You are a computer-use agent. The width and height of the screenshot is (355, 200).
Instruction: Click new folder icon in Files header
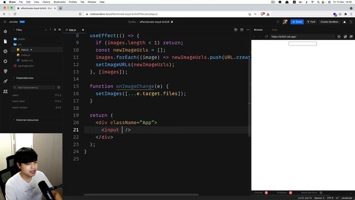[x=59, y=29]
